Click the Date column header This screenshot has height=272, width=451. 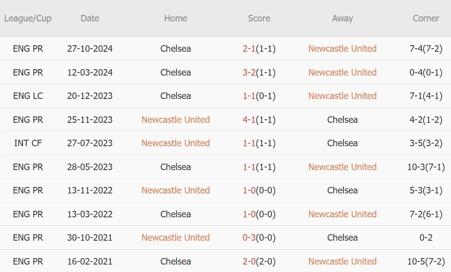(90, 18)
